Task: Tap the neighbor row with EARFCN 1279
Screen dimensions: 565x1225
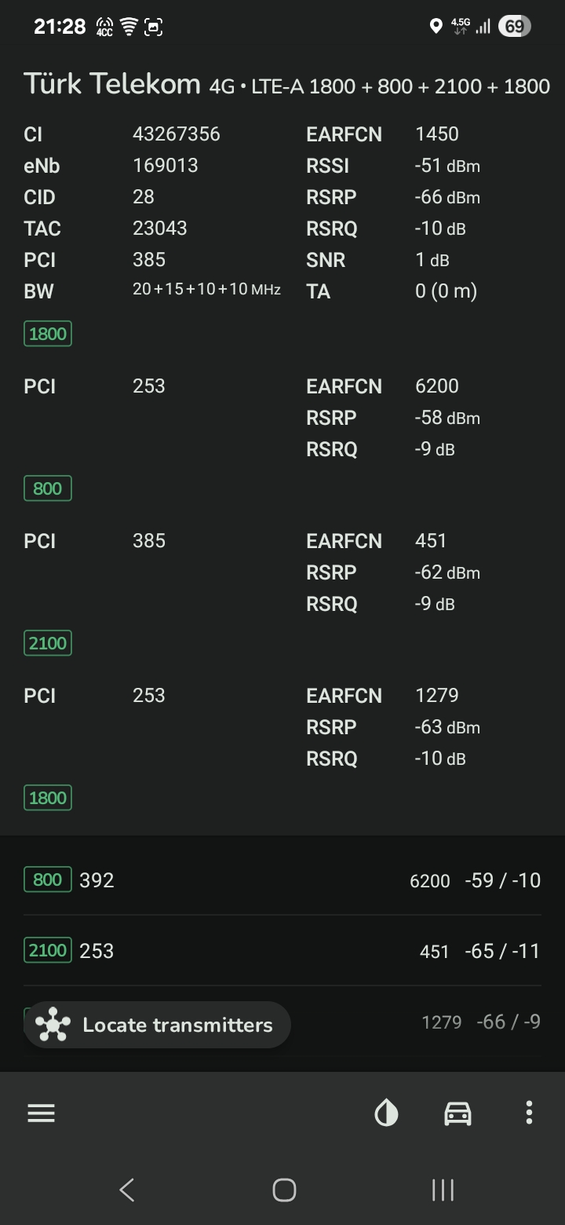Action: [x=282, y=1022]
